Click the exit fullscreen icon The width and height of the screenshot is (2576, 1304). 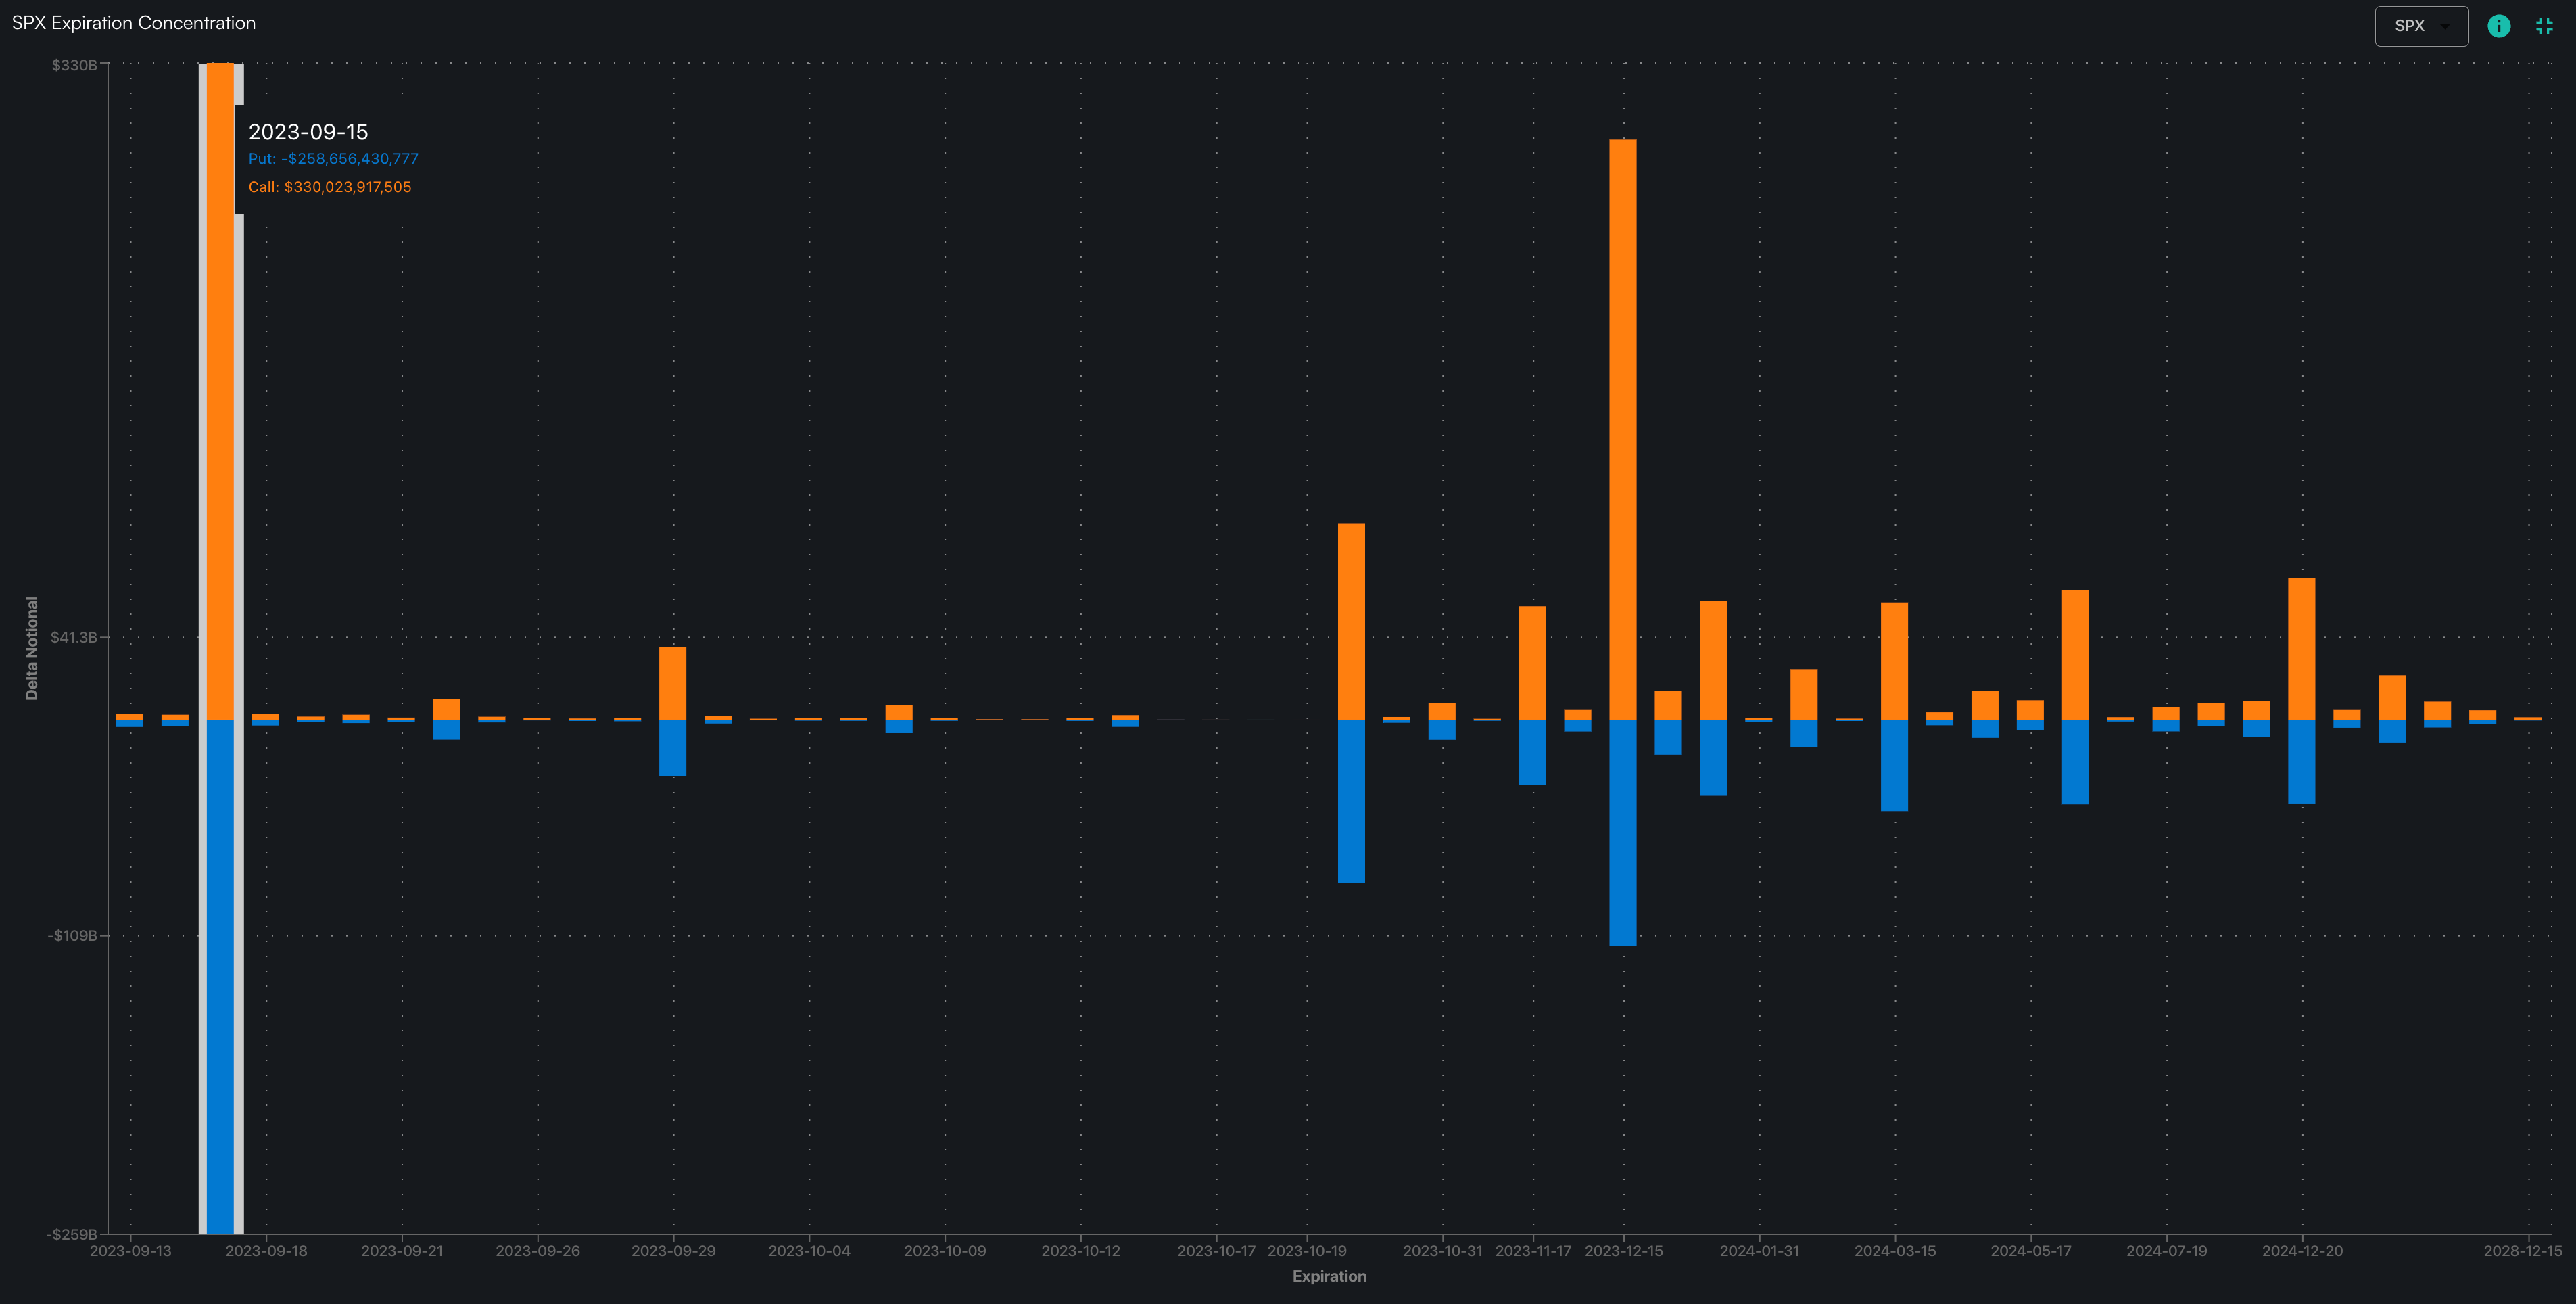(x=2544, y=26)
